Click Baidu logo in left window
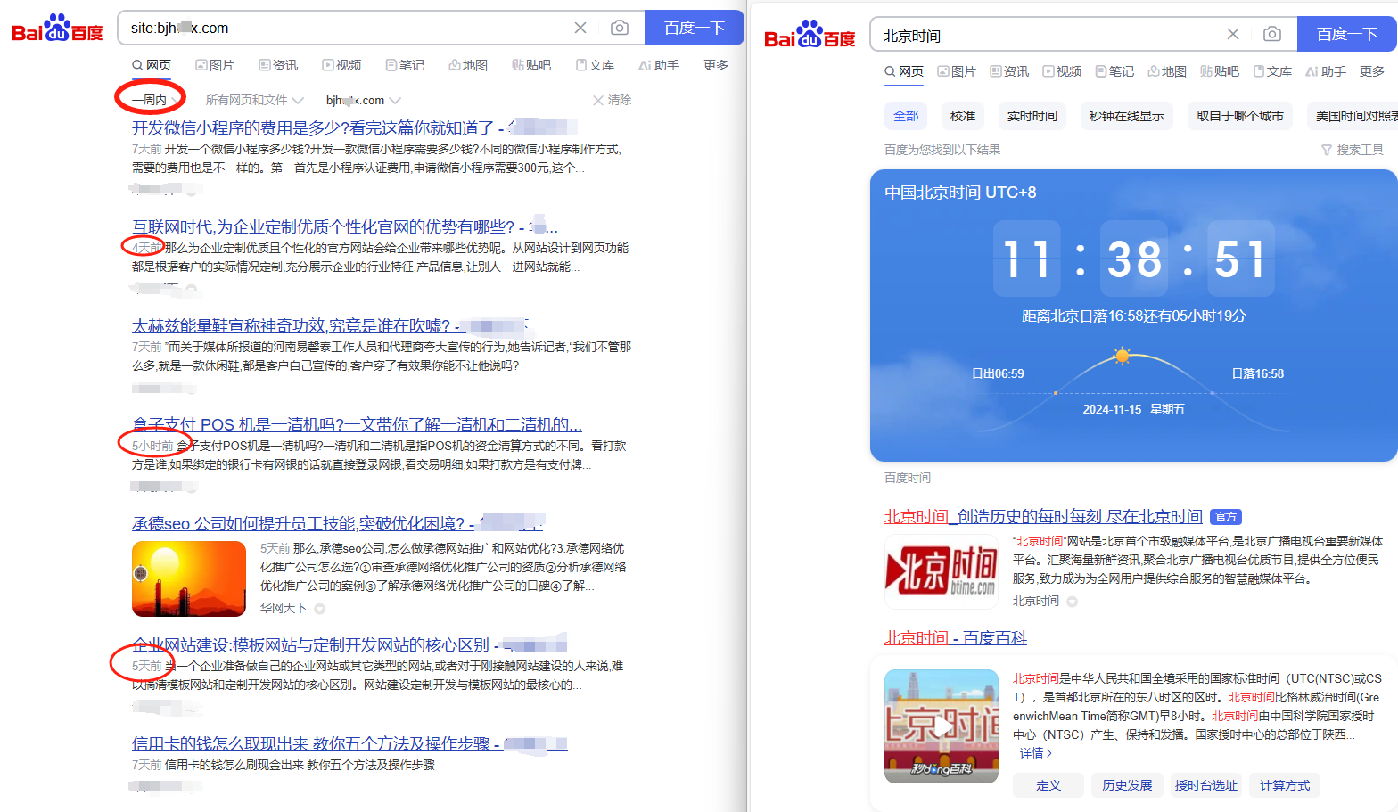 [58, 28]
